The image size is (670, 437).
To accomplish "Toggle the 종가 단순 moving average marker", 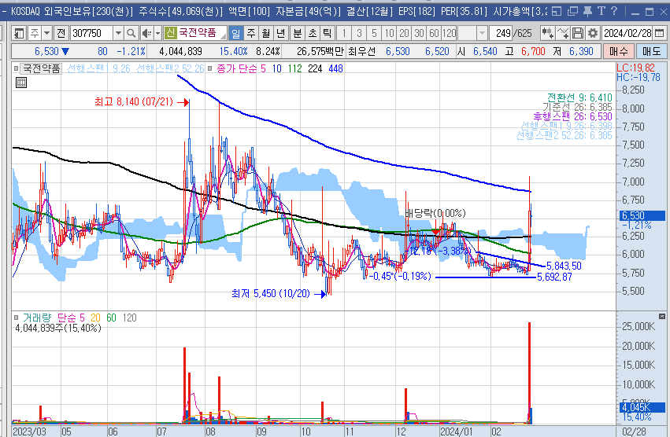I will pos(209,68).
